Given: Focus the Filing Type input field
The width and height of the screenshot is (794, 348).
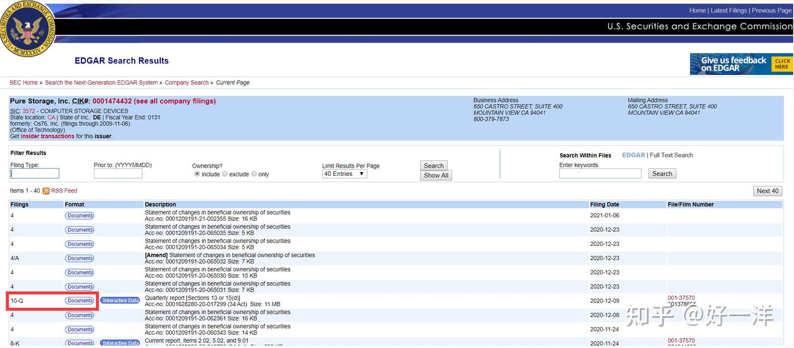Looking at the screenshot, I should pyautogui.click(x=35, y=174).
